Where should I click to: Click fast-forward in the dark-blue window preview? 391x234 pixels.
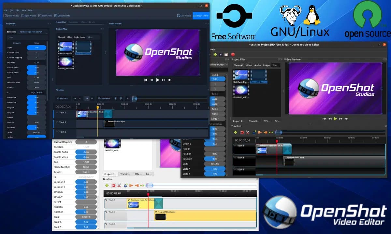164,80
